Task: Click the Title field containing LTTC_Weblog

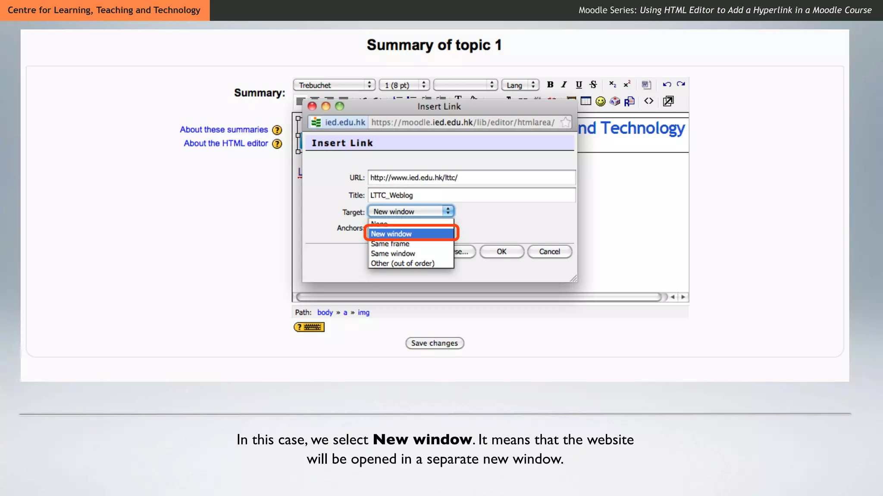Action: click(472, 195)
